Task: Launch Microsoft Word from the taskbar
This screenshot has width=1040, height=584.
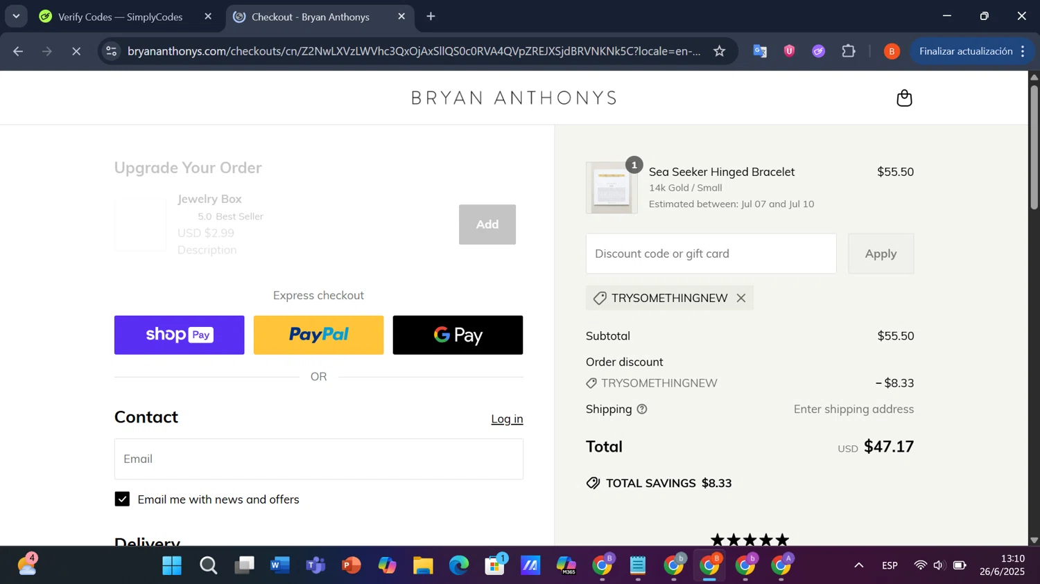Action: click(280, 566)
